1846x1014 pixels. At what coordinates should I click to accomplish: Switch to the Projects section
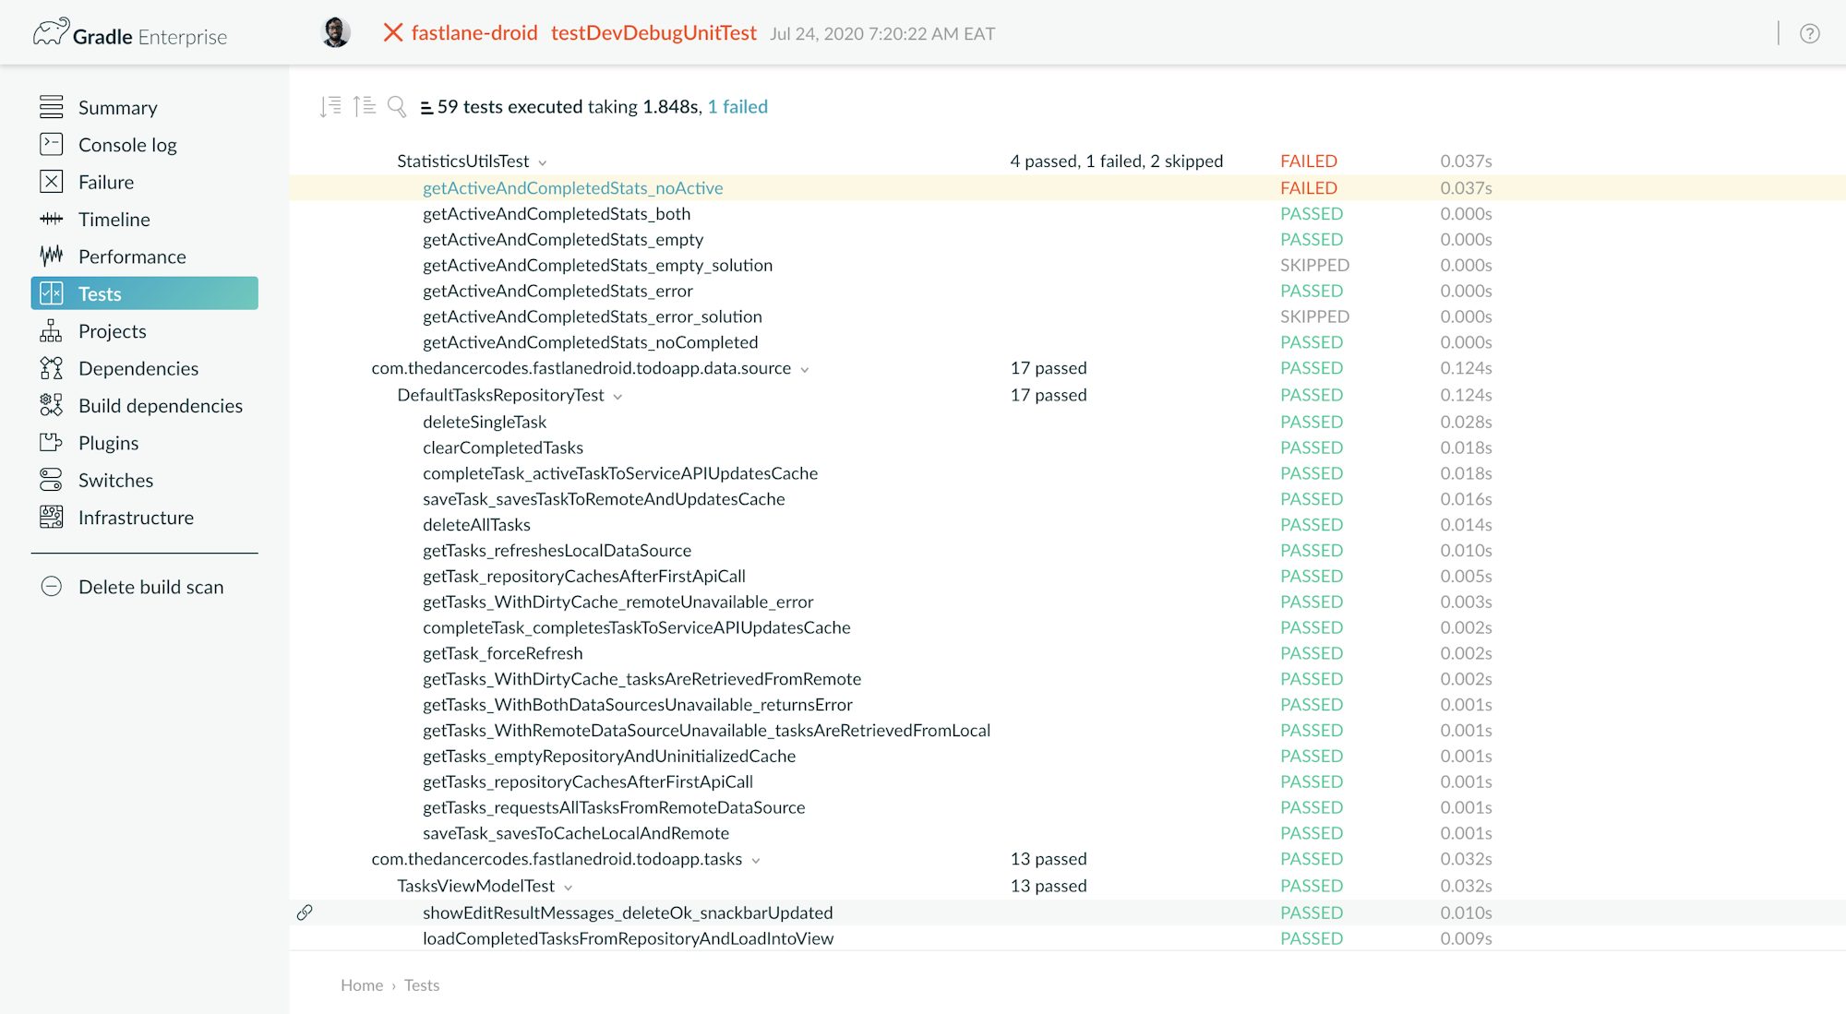[112, 331]
